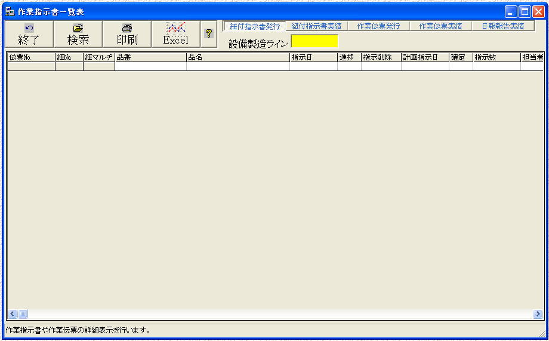
Task: Click the 紐マルチ column header
Action: (99, 57)
